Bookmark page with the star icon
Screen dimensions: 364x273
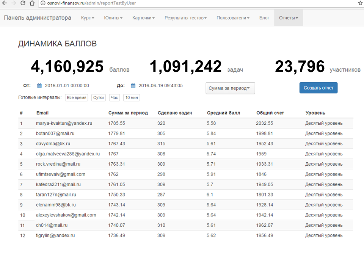[361, 3]
